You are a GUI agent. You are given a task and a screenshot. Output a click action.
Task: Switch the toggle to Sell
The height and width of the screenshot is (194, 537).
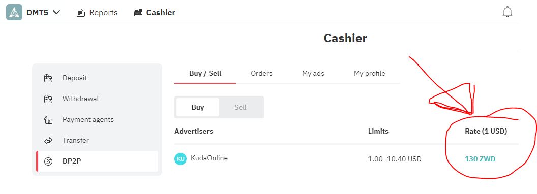pyautogui.click(x=241, y=107)
